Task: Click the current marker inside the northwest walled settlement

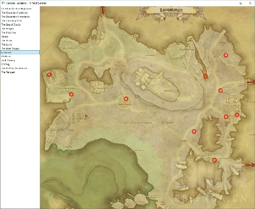Action: (49, 75)
